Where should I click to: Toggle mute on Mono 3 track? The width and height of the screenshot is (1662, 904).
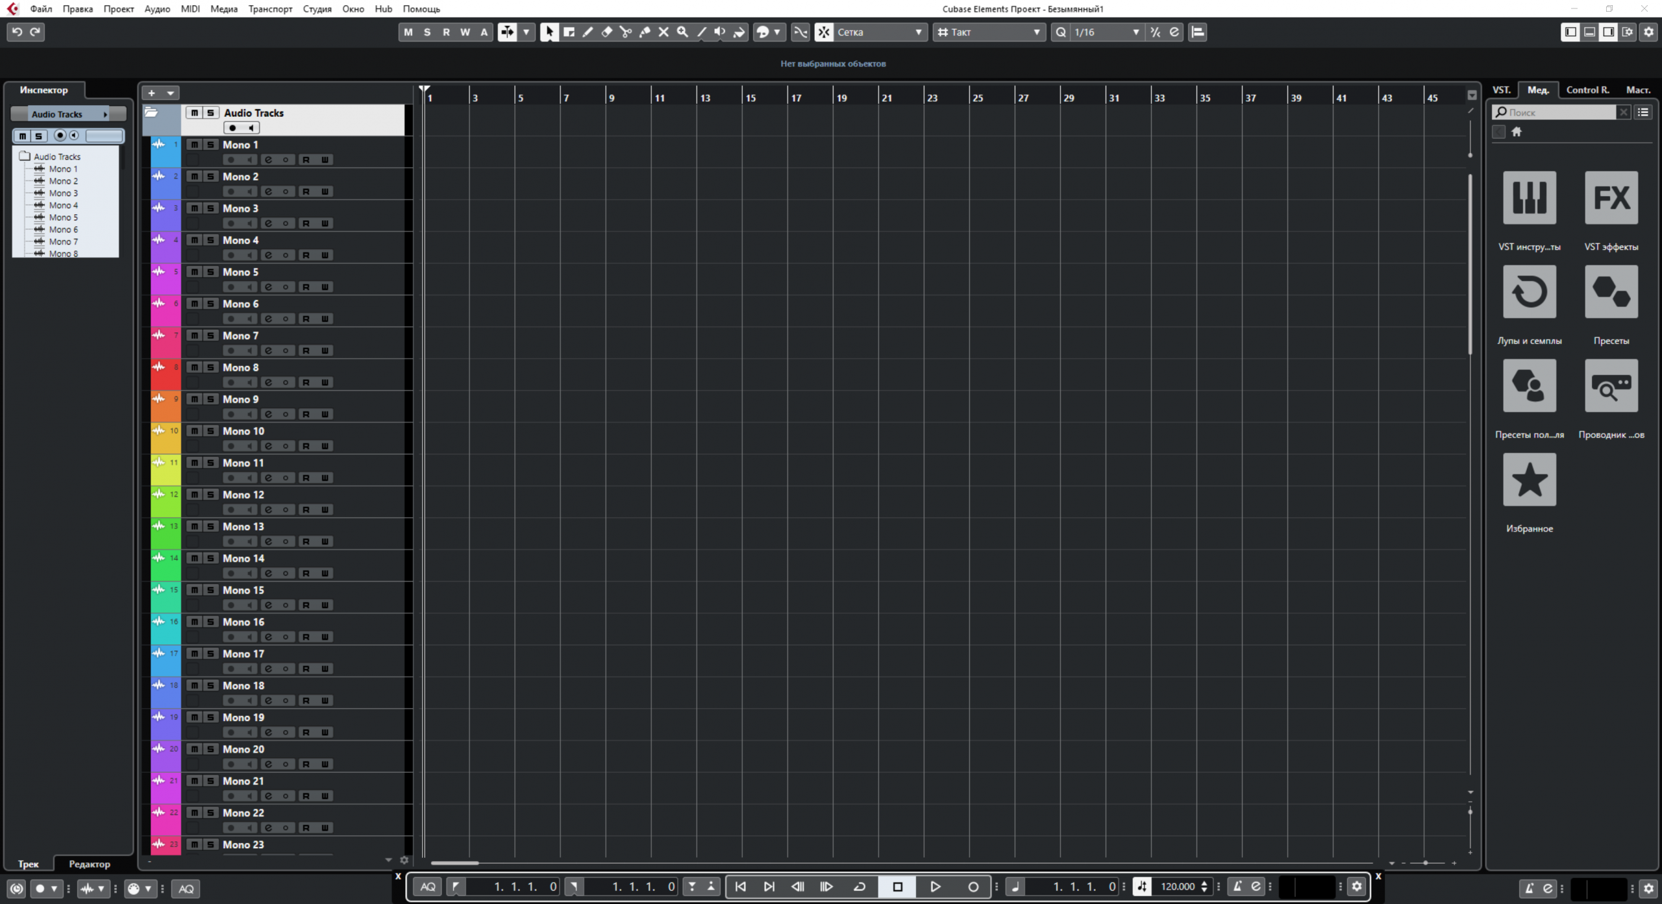pos(193,208)
